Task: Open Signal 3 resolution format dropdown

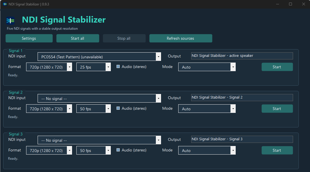Action: (x=49, y=150)
